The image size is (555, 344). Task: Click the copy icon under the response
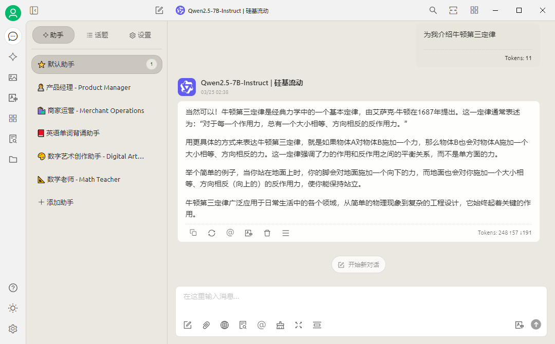(193, 233)
